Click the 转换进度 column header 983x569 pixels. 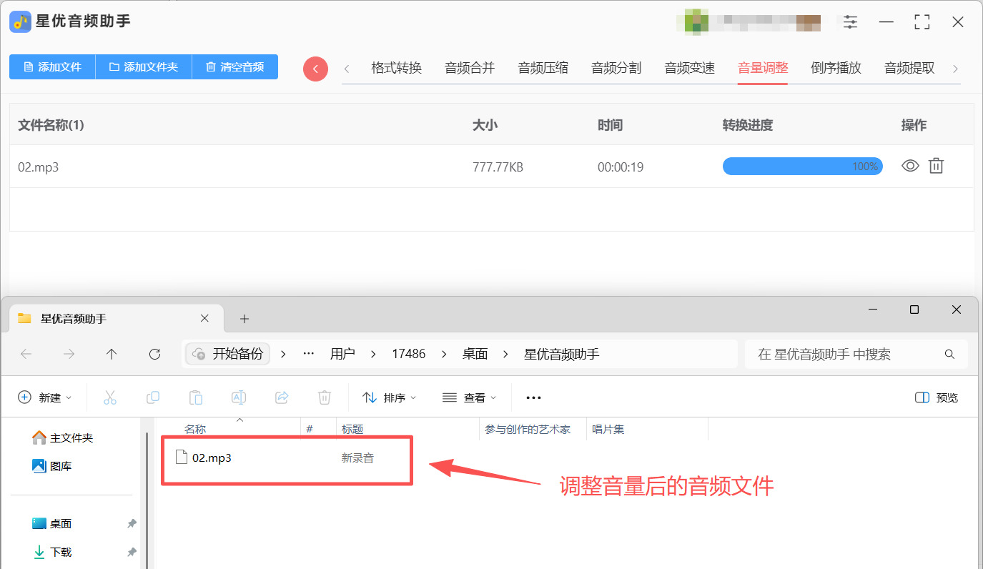pos(748,125)
